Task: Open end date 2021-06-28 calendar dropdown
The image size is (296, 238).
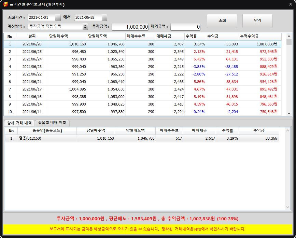Action: click(104, 17)
